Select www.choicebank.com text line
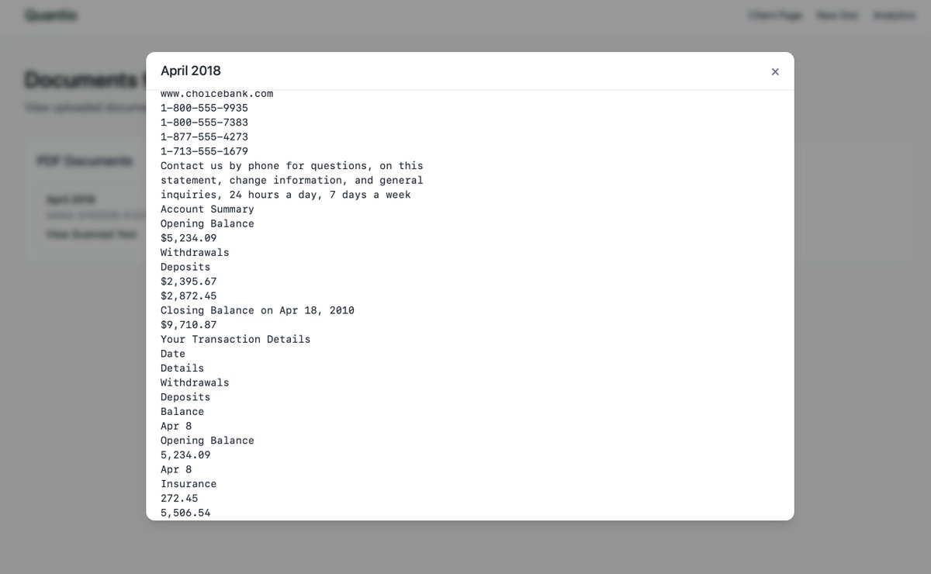The width and height of the screenshot is (931, 574). pos(217,94)
